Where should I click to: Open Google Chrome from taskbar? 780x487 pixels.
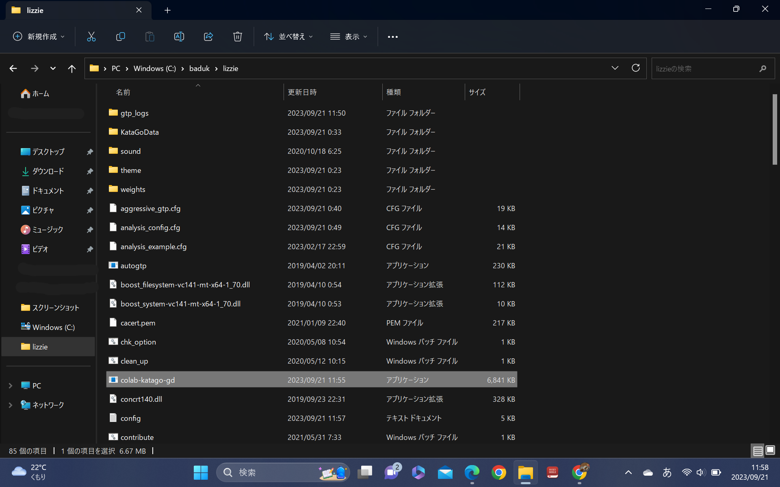[499, 472]
